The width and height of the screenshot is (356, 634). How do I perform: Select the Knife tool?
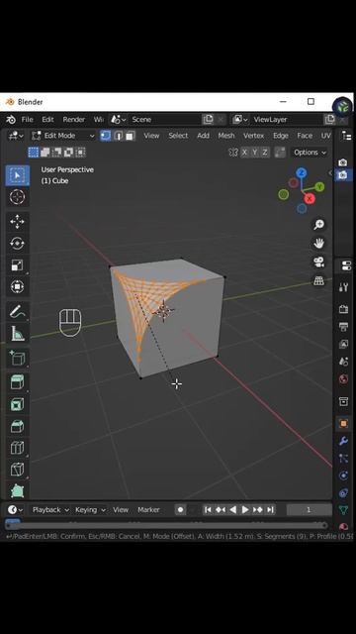point(17,470)
